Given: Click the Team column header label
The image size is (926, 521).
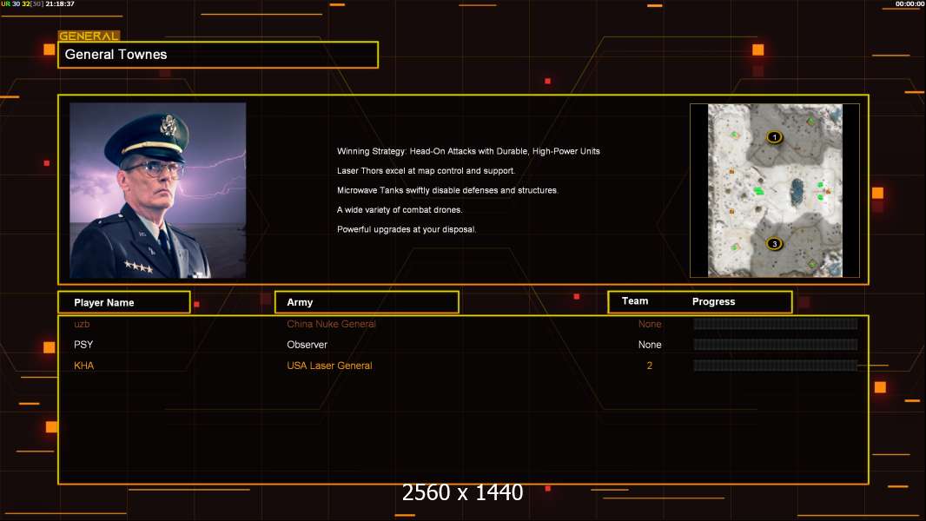Looking at the screenshot, I should click(x=635, y=301).
